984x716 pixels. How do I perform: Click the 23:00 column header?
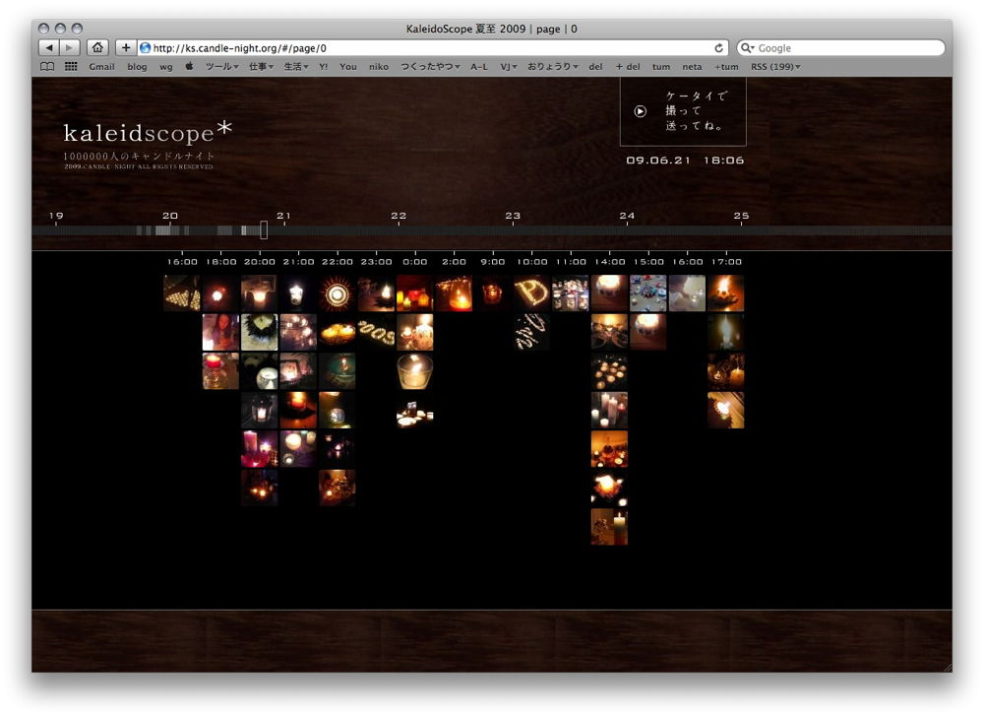pyautogui.click(x=377, y=262)
